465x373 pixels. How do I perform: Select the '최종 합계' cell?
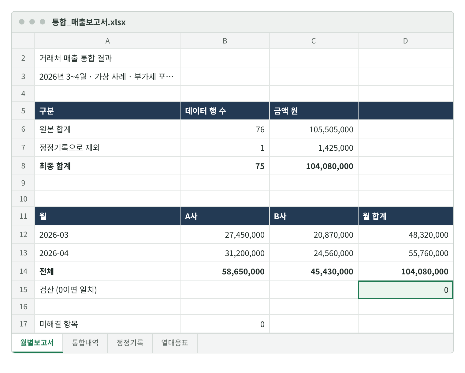[x=108, y=166]
